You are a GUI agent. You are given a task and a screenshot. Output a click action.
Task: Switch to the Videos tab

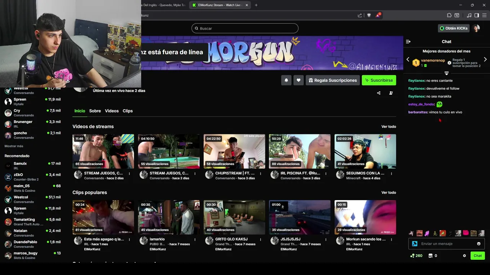[112, 111]
